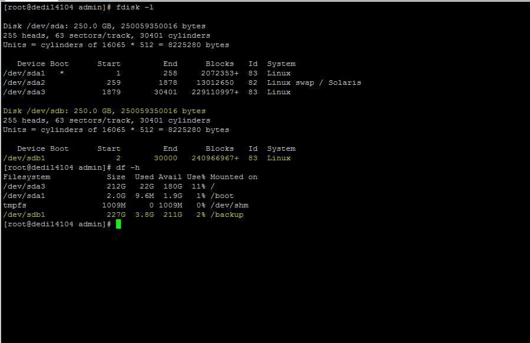Screen dimensions: 530x343
Task: Click the green terminal cursor block
Action: pyautogui.click(x=118, y=224)
